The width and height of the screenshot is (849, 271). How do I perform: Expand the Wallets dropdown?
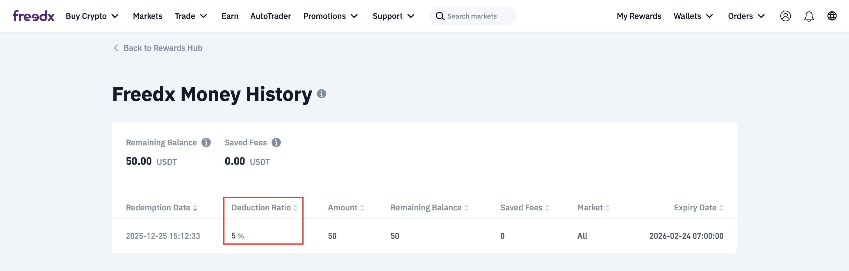click(693, 16)
